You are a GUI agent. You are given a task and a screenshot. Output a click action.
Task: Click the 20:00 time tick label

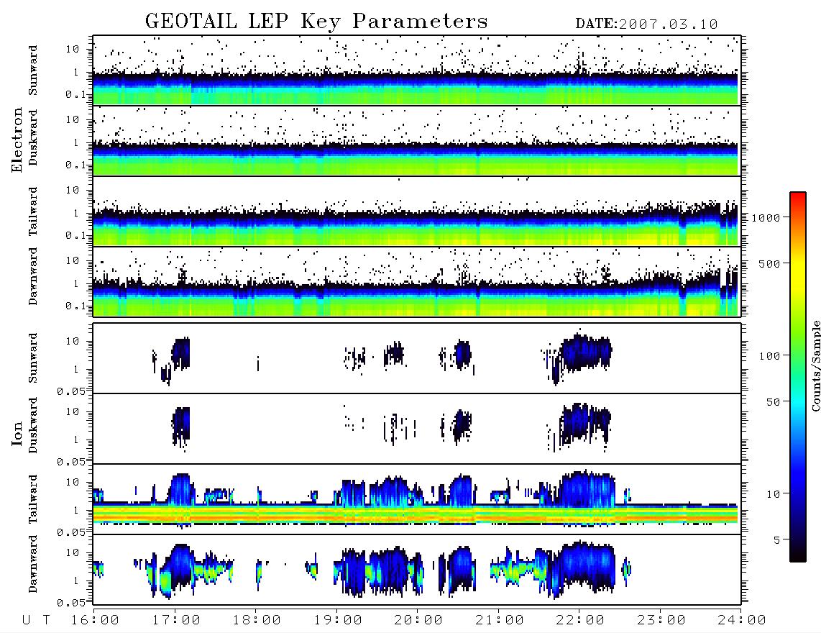pos(419,621)
